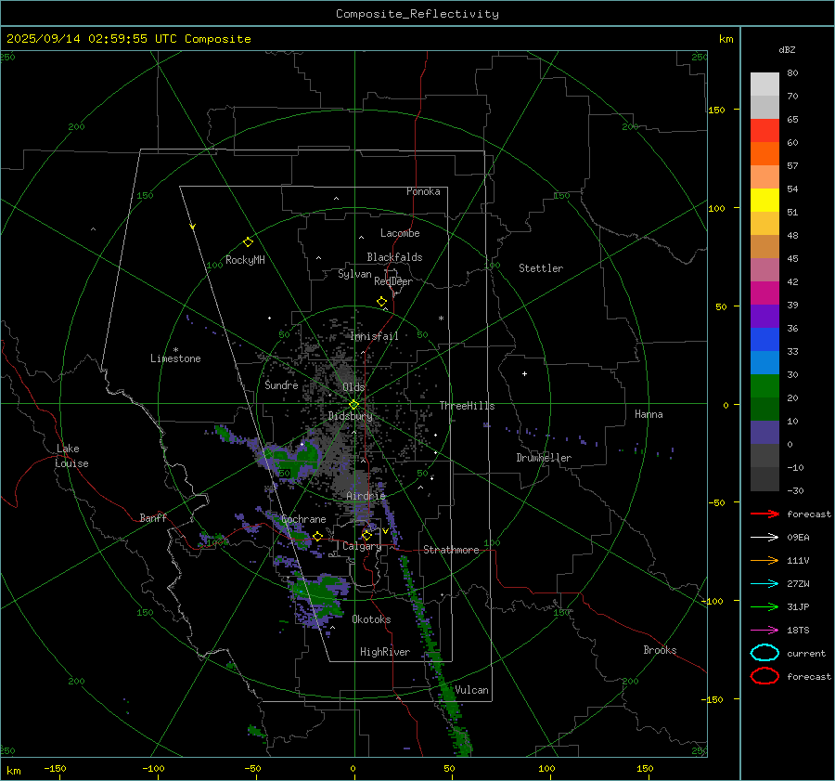Image resolution: width=835 pixels, height=781 pixels.
Task: Click the dBZ legend heading
Action: coord(787,50)
